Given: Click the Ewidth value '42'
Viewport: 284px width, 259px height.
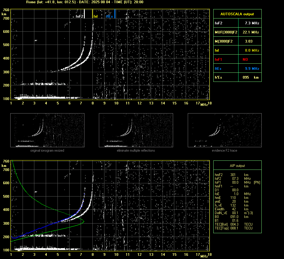Looking at the screenshot, I should point(234,209).
